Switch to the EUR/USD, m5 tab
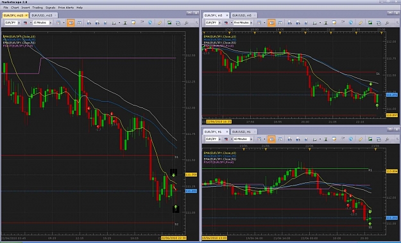401x243 pixels. 243,15
